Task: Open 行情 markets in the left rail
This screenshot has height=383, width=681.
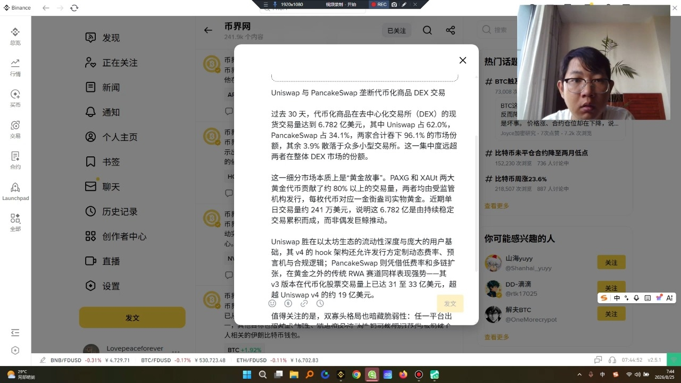Action: pyautogui.click(x=15, y=67)
